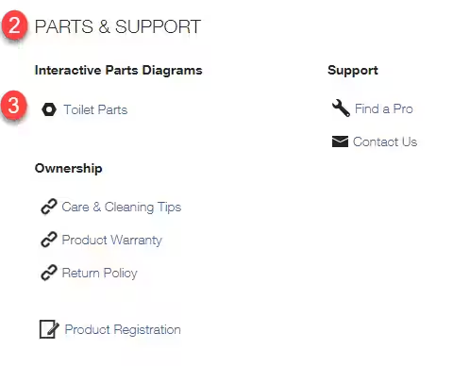Click the wrench icon for Find a Pro

pos(341,108)
